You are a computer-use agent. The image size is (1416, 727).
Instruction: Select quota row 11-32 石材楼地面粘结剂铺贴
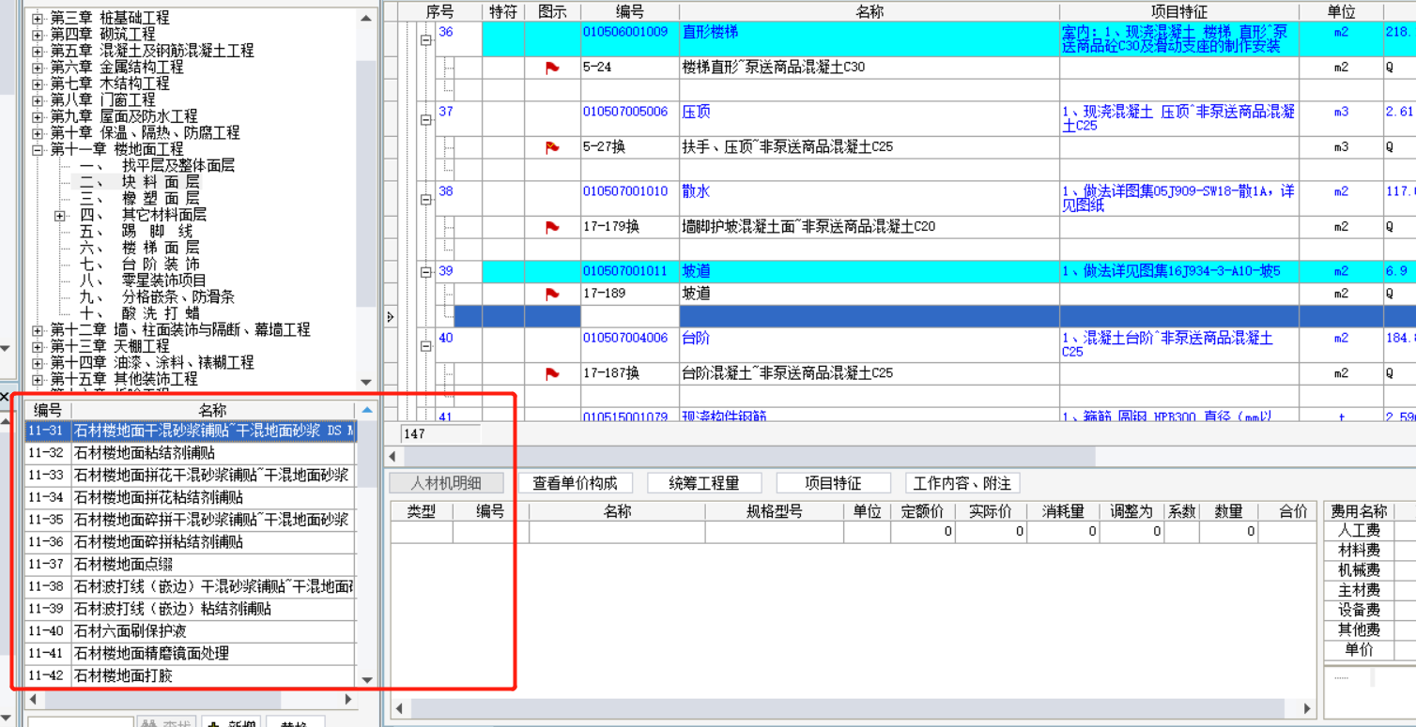[191, 453]
